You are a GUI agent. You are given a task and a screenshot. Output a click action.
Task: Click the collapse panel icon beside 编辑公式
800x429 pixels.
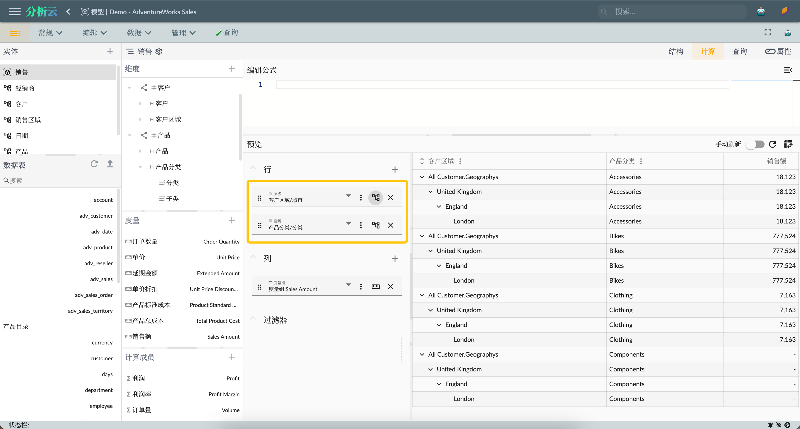pyautogui.click(x=788, y=70)
